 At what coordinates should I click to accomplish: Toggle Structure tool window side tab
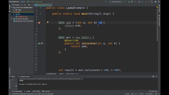point(10,72)
